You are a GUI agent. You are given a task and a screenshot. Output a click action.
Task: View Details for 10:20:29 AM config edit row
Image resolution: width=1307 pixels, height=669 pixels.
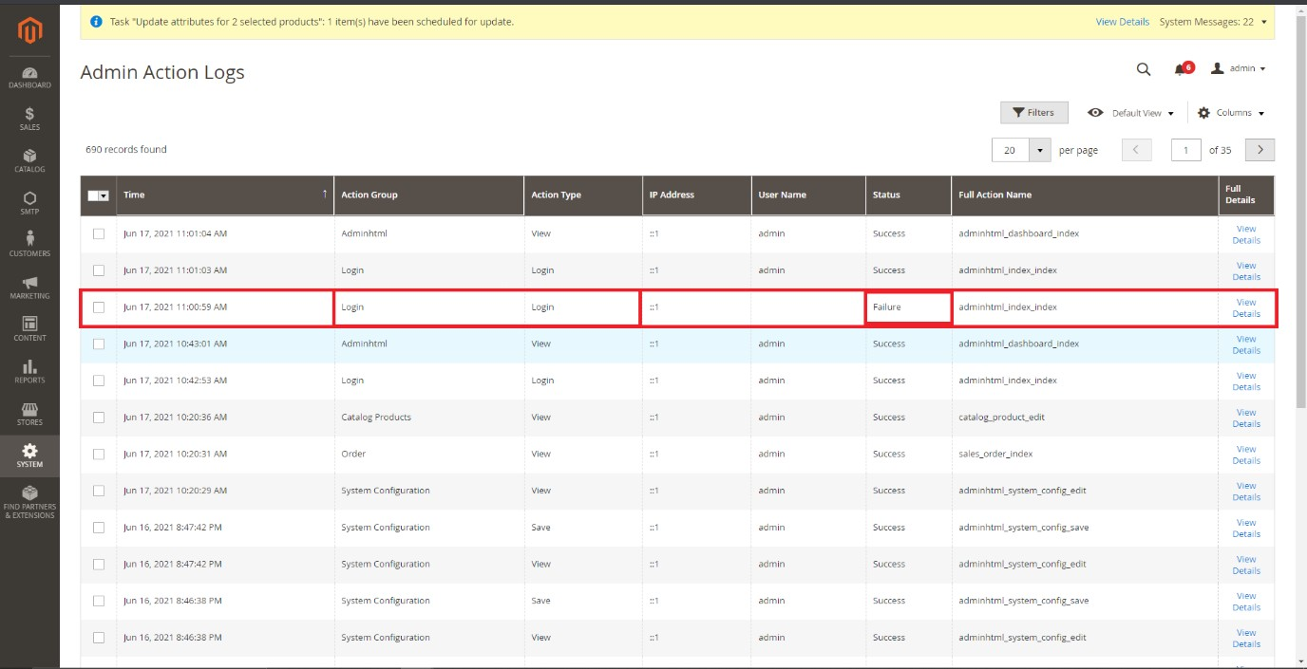(x=1246, y=492)
